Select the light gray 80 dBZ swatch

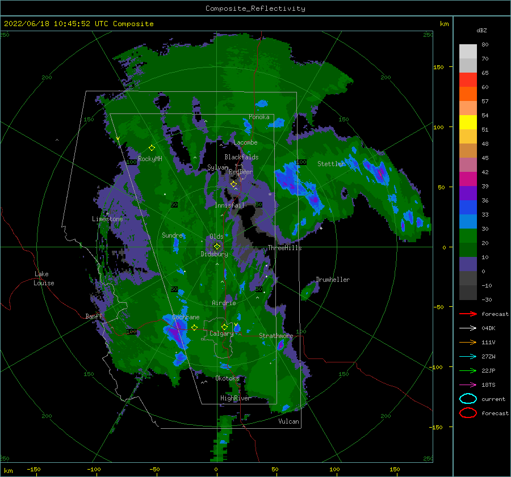tap(468, 52)
